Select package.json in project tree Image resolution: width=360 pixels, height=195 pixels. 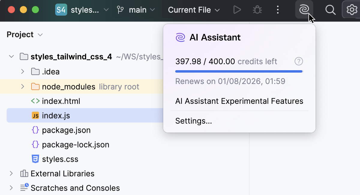pyautogui.click(x=66, y=130)
